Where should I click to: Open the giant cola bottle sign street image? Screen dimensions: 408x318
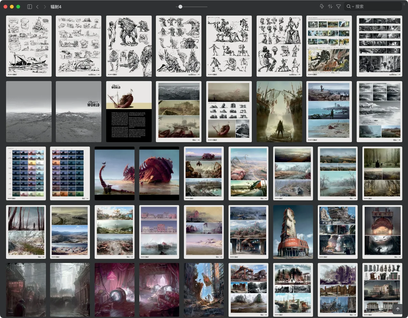(x=204, y=290)
